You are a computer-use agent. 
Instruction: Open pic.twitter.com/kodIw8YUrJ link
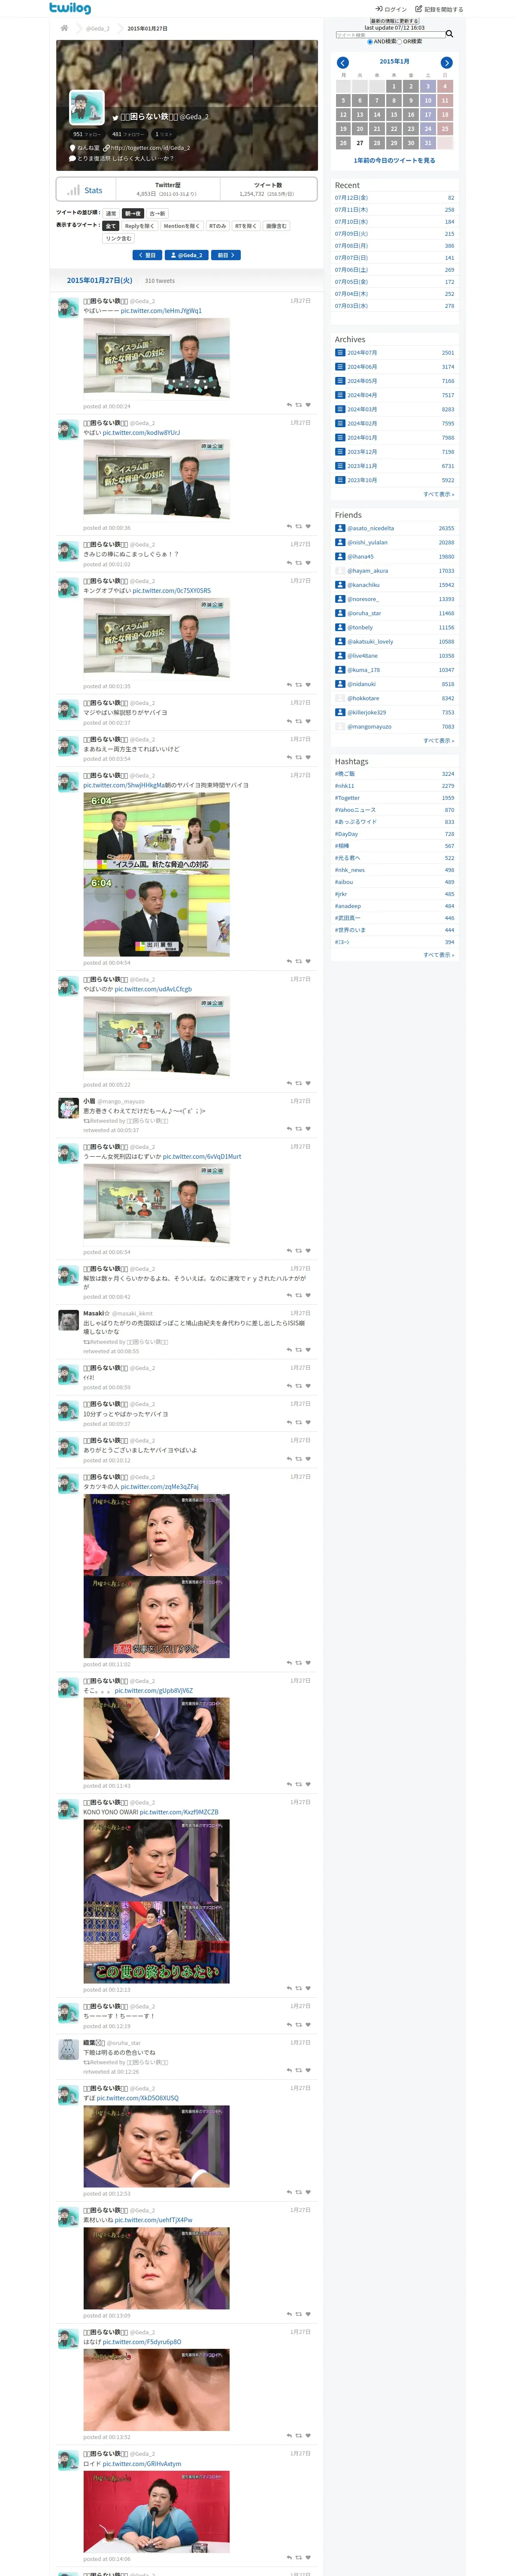click(141, 433)
